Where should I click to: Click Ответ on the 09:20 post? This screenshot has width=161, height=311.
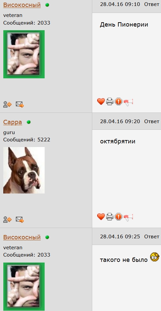coord(151,121)
